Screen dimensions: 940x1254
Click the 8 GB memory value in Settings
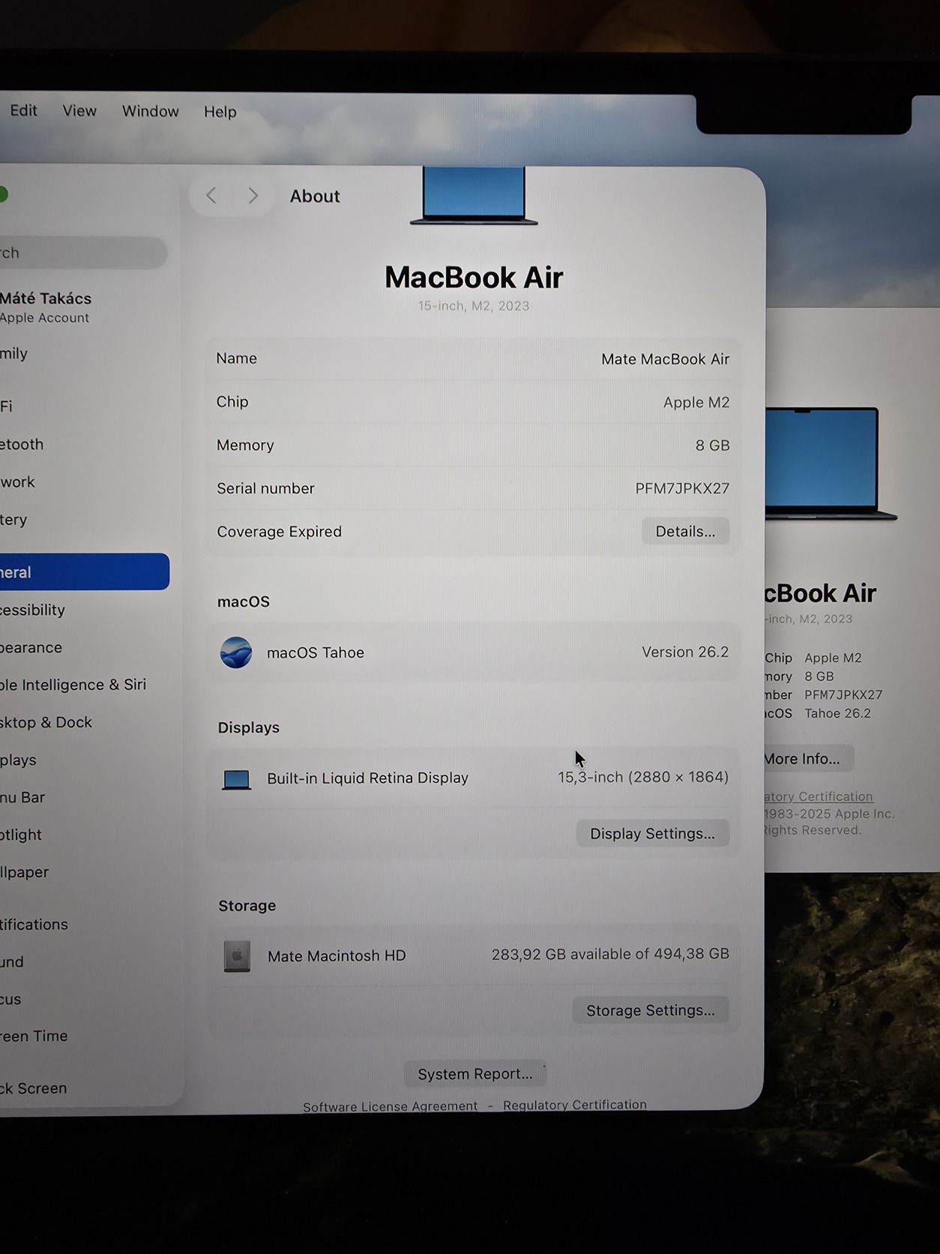click(712, 445)
